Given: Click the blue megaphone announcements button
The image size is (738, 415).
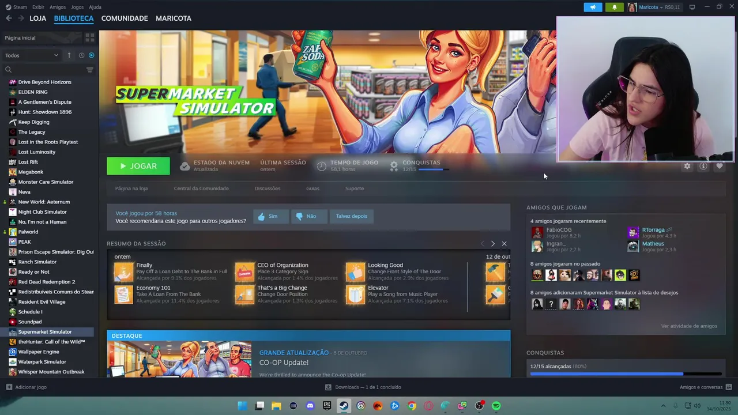Looking at the screenshot, I should pyautogui.click(x=593, y=7).
